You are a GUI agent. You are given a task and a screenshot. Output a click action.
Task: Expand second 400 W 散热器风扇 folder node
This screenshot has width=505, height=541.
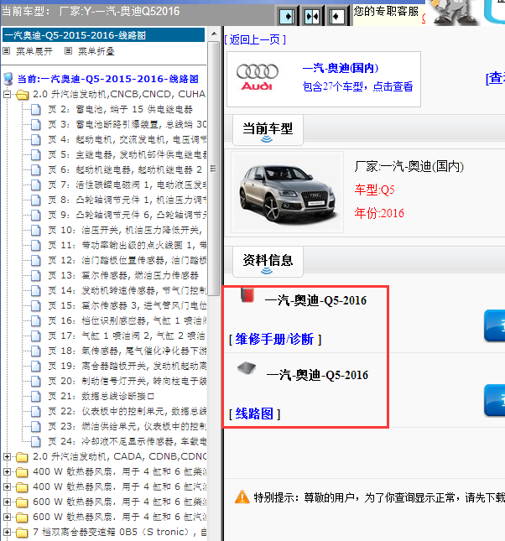(x=7, y=486)
